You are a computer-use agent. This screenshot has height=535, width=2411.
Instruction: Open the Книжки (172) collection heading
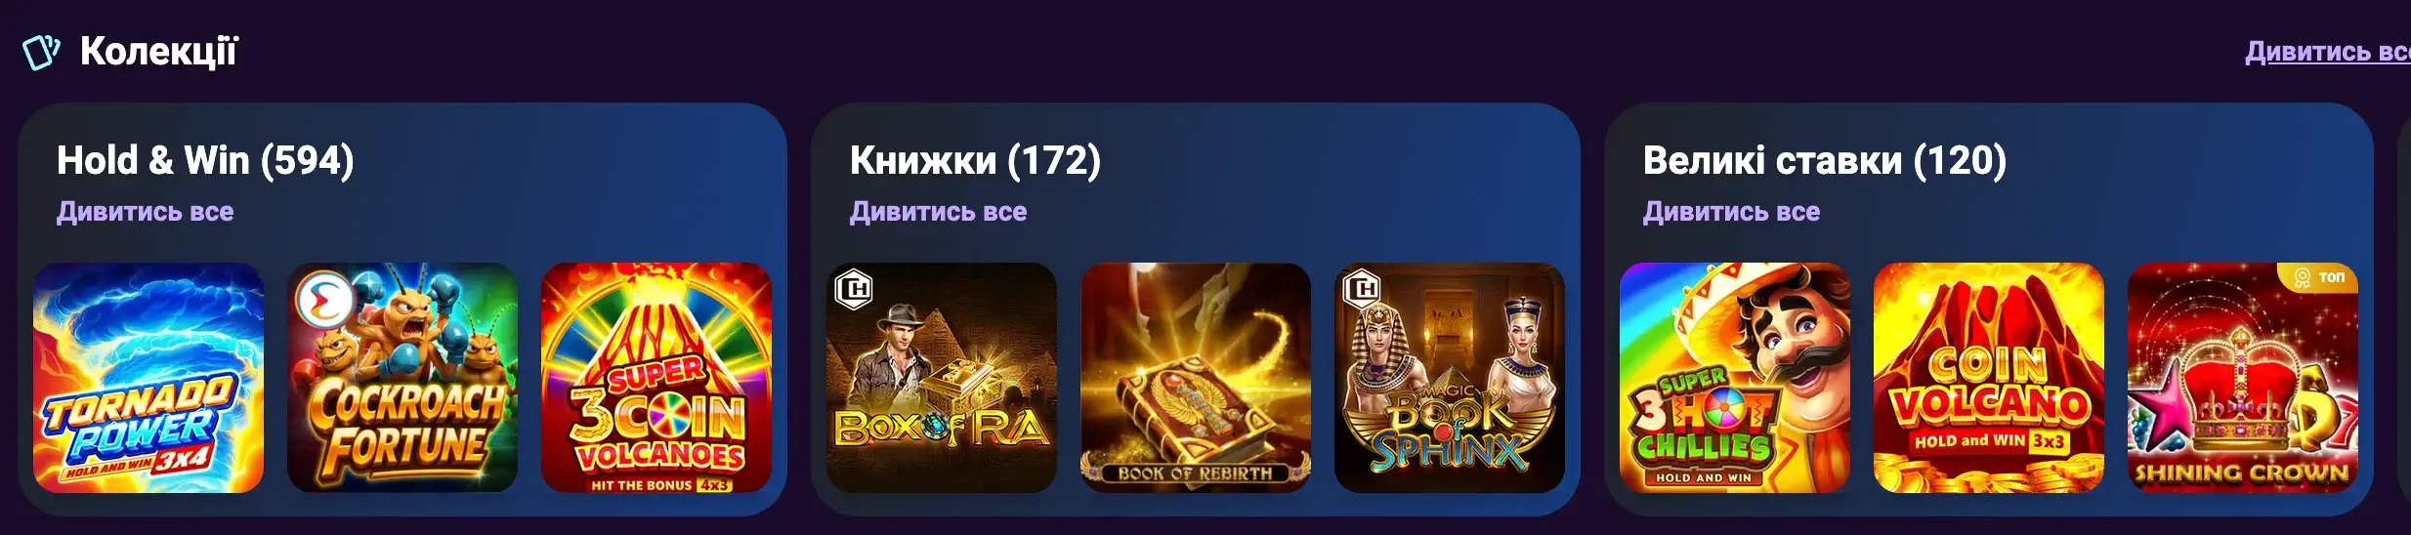975,160
